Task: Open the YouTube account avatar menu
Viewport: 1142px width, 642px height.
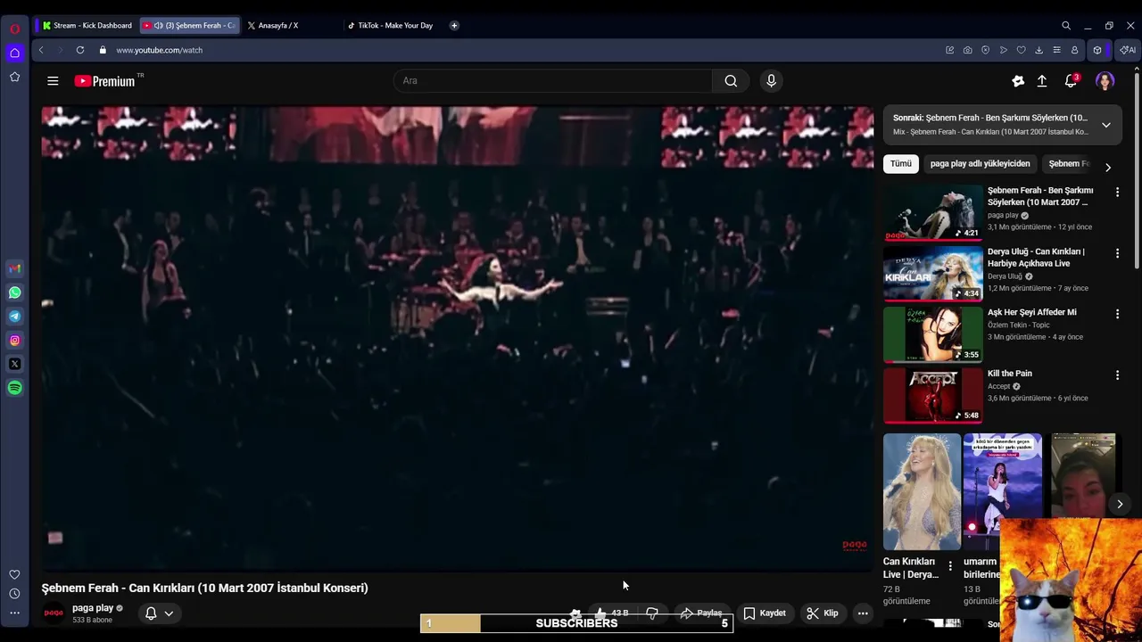Action: click(x=1105, y=81)
